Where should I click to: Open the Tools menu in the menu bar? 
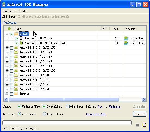(23, 11)
